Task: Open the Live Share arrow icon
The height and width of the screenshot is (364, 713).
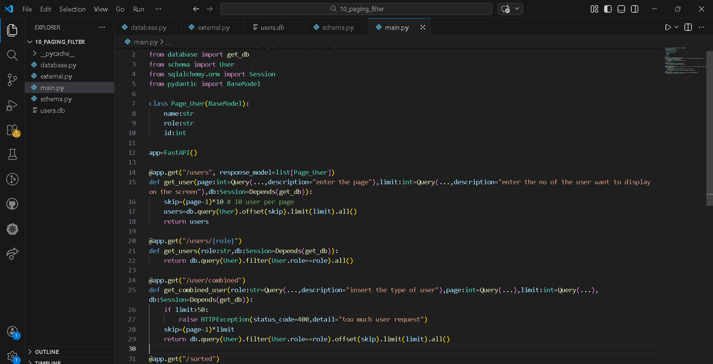Action: [x=13, y=254]
